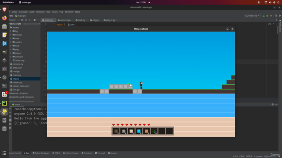Screen dimensions: 282x158
Task: Open the Navigate menu
Action: point(23,12)
